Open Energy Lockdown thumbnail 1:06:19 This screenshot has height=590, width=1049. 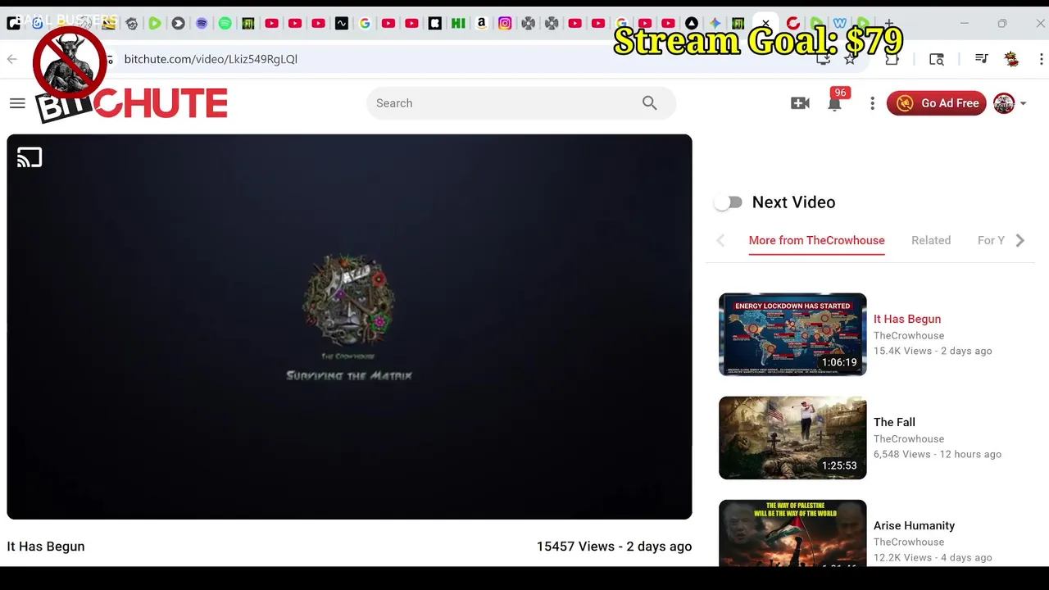tap(792, 334)
